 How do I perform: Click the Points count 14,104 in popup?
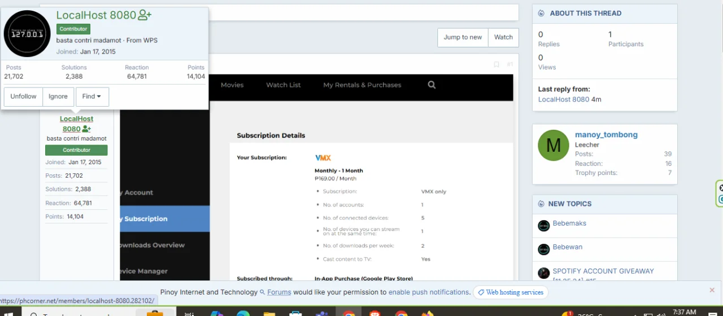196,76
